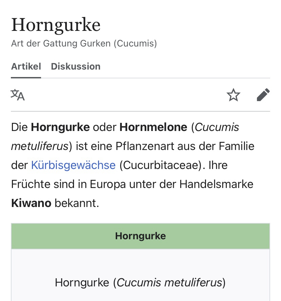Screen dimensions: 281x301
Task: Click bold Horngurke in the intro sentence
Action: [60, 127]
